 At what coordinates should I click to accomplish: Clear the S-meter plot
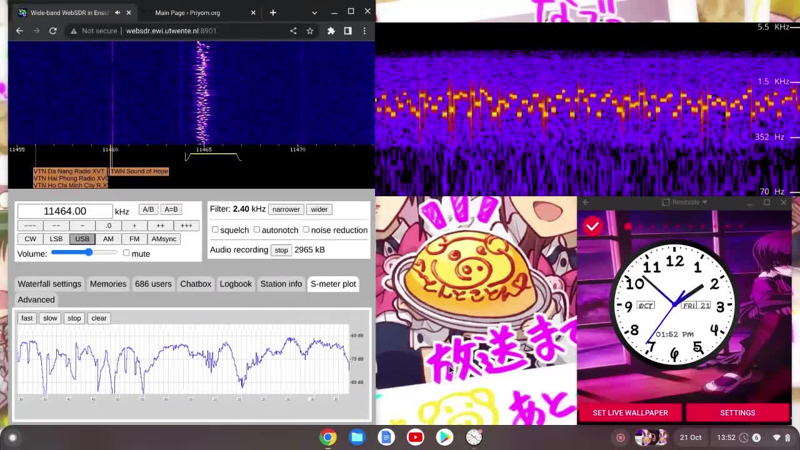(99, 318)
